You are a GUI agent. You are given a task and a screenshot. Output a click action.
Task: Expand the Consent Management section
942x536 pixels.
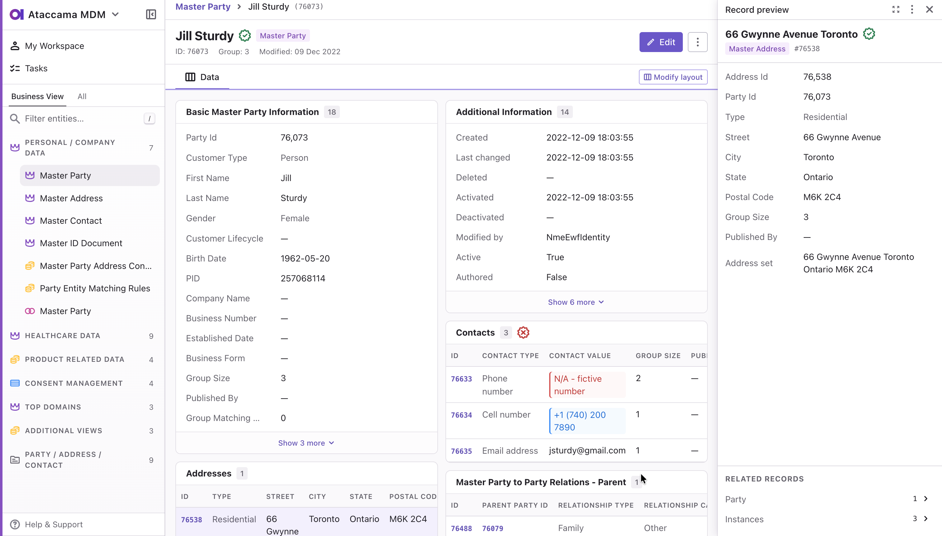point(83,383)
